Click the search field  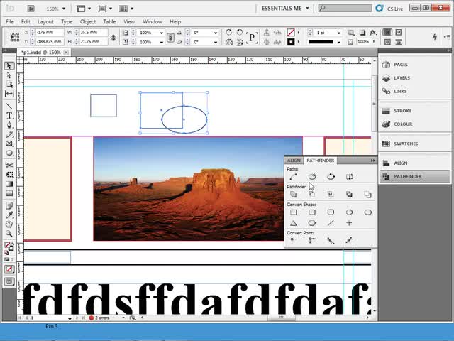click(x=345, y=8)
